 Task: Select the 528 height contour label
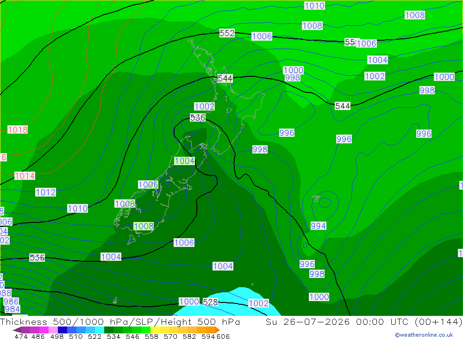[210, 302]
